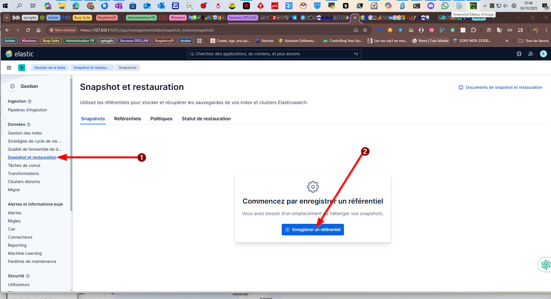Screen dimensions: 551x299
Task: Bookmark page with the star icon
Action: [x=365, y=30]
